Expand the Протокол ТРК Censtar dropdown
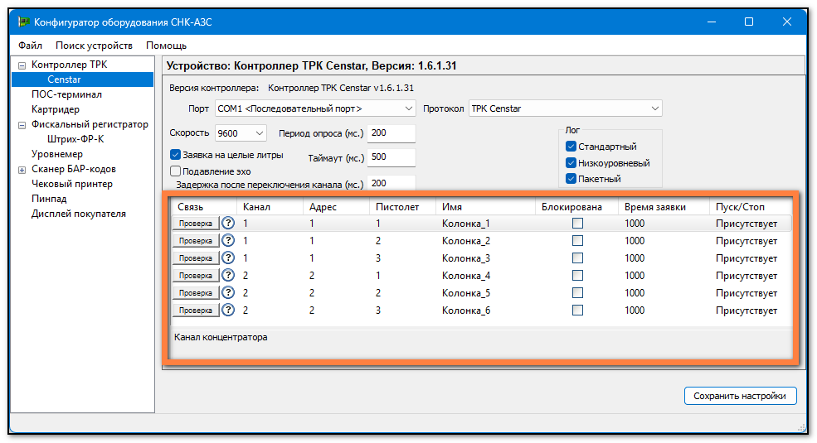817x443 pixels. coord(565,108)
